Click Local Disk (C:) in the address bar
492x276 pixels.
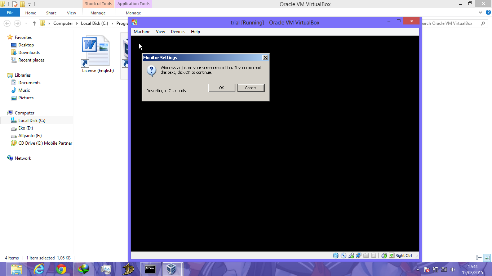94,23
